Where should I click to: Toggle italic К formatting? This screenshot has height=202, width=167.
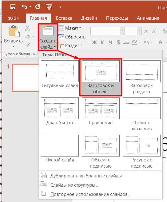tap(102, 42)
